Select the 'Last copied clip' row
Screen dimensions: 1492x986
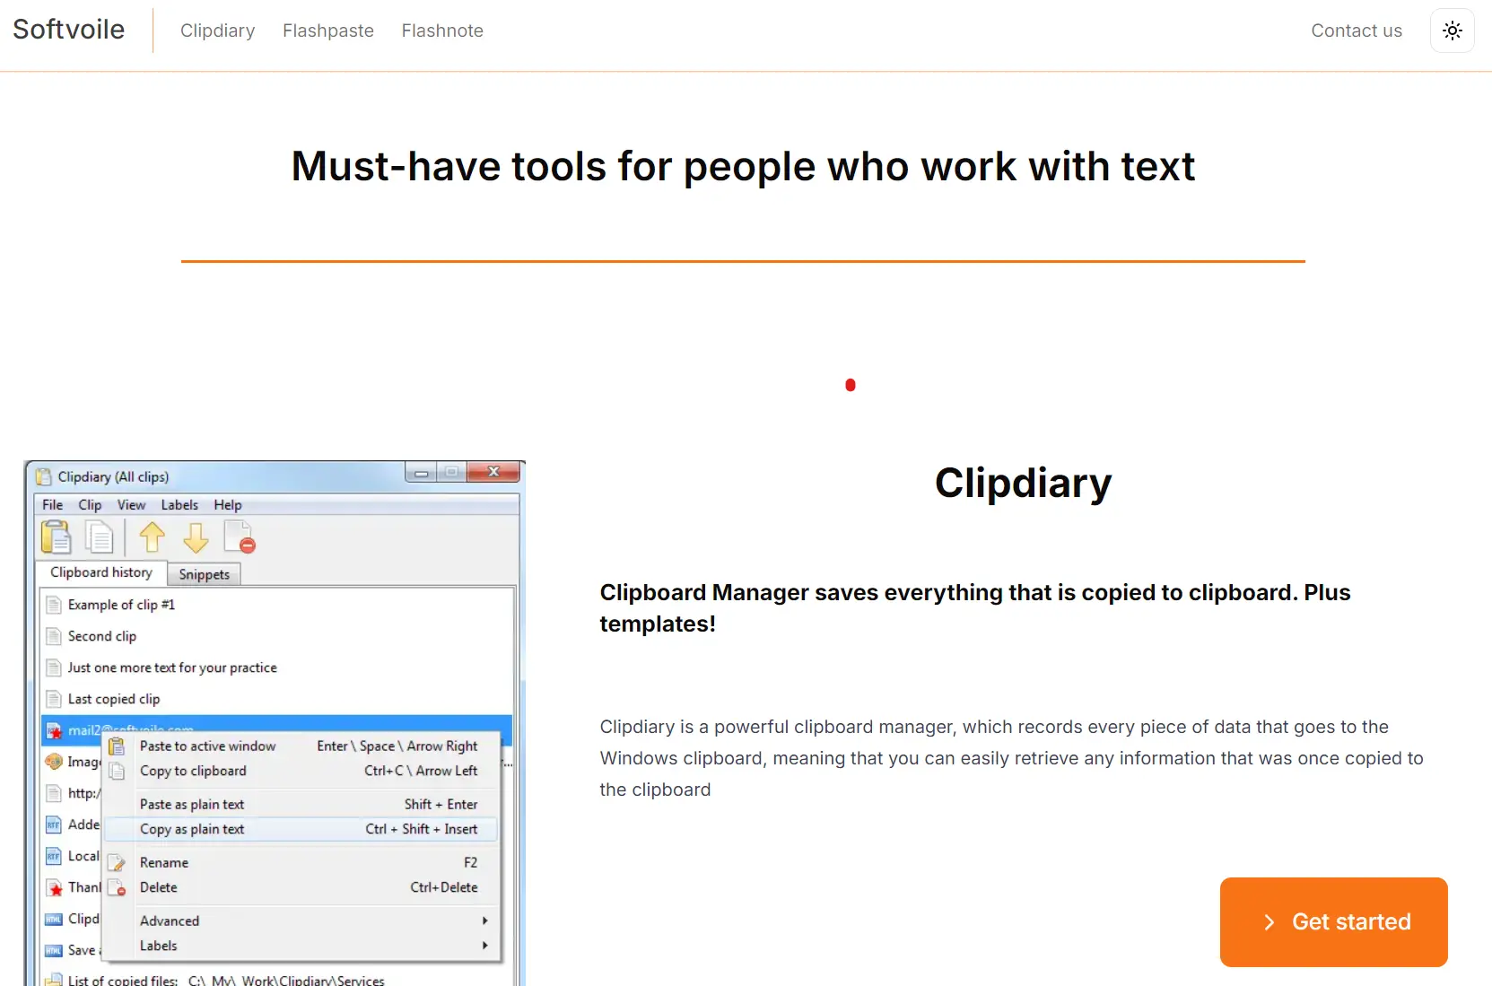(x=278, y=699)
